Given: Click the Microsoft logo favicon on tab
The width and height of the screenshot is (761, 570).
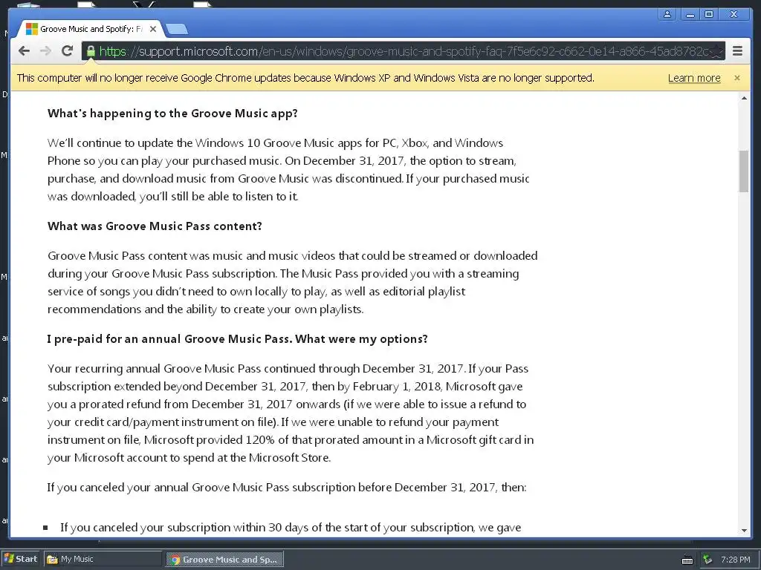Looking at the screenshot, I should coord(31,29).
